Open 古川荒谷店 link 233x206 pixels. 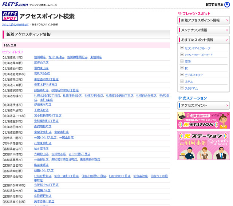(x=59, y=154)
